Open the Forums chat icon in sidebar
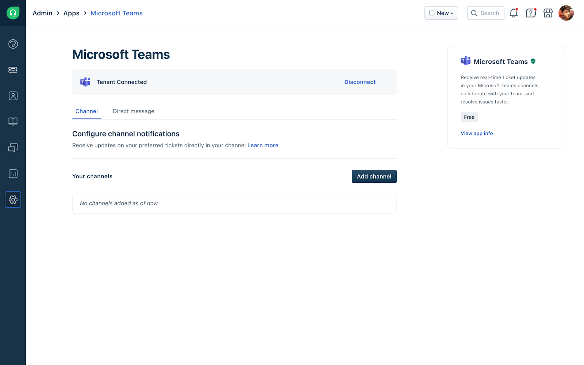Screen dimensions: 584x365 pyautogui.click(x=13, y=148)
